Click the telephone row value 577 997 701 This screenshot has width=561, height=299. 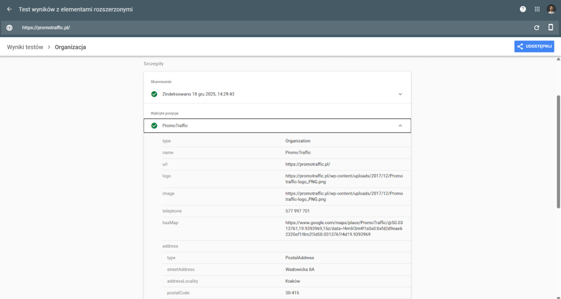point(297,211)
